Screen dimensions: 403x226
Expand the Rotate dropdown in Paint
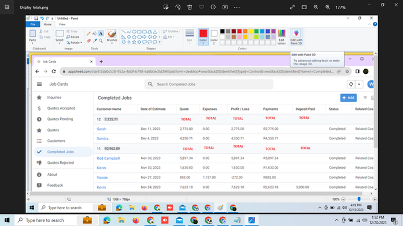coord(74,43)
